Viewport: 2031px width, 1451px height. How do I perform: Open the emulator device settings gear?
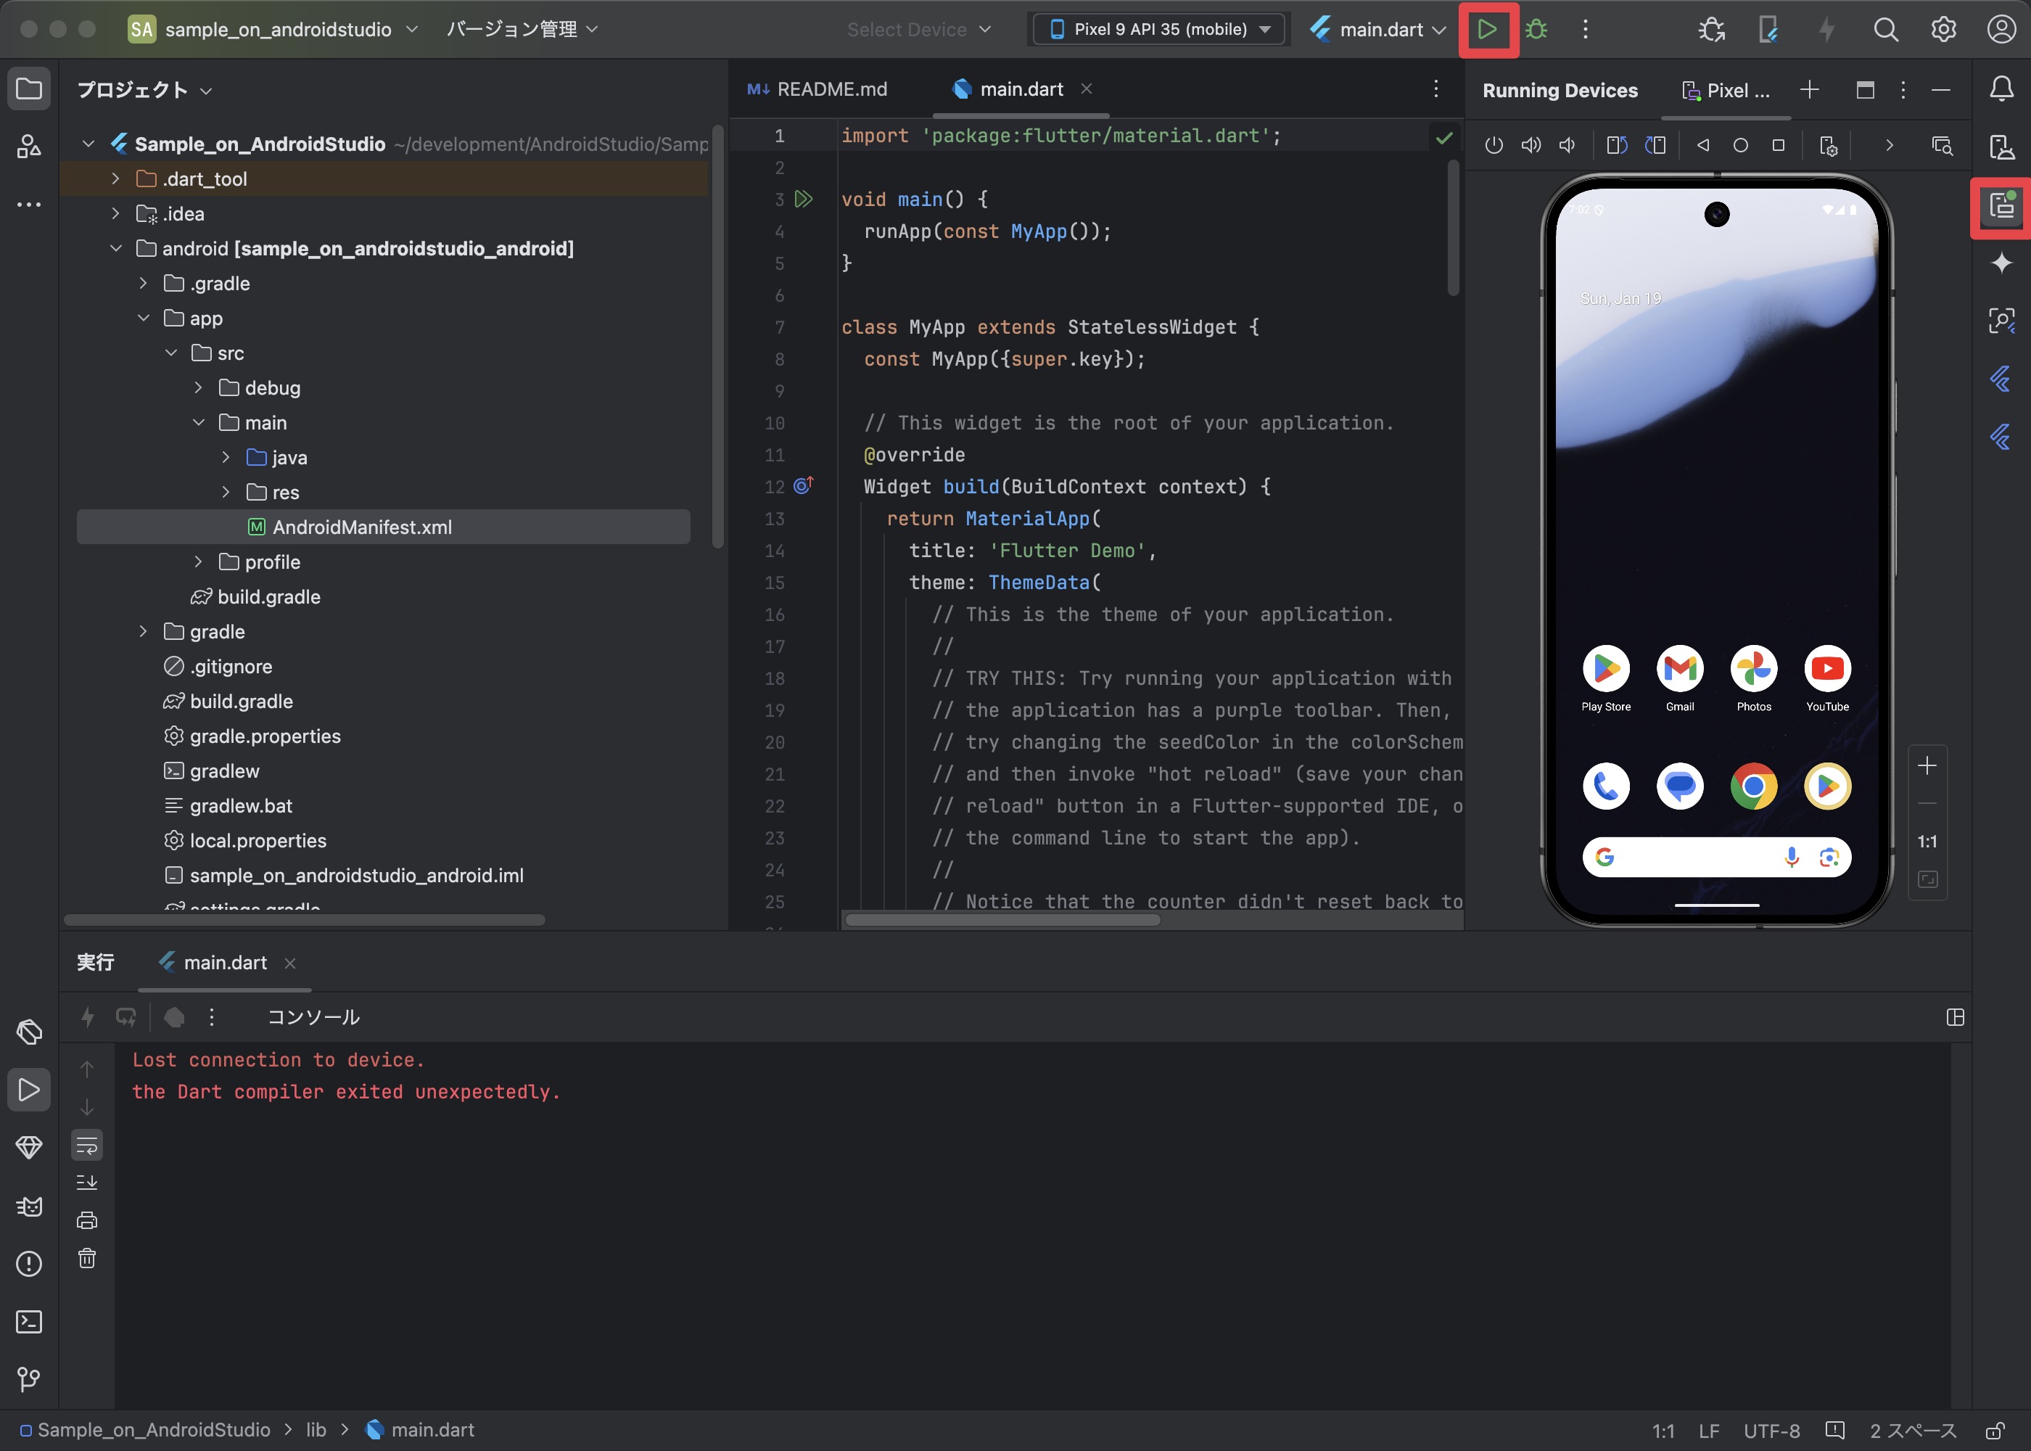pos(1827,146)
